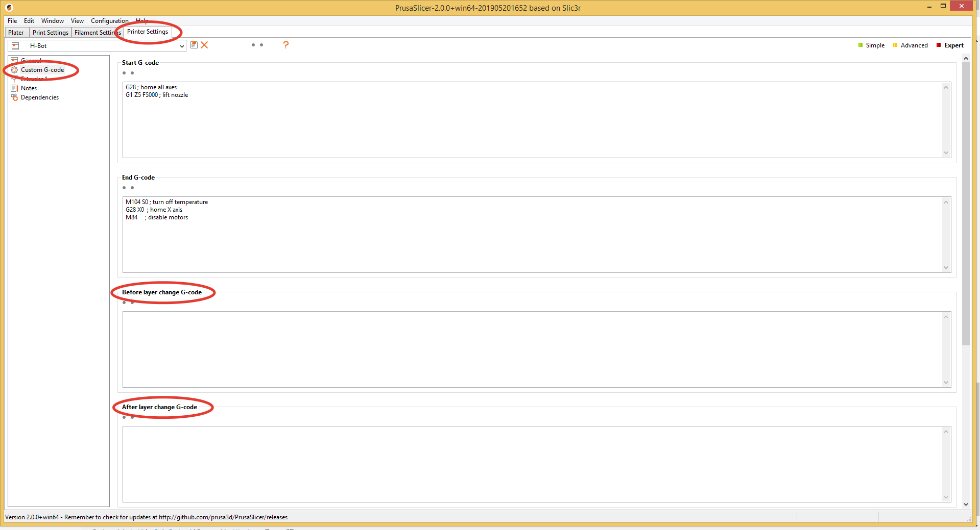Delete preset using the orange X icon

(x=204, y=45)
